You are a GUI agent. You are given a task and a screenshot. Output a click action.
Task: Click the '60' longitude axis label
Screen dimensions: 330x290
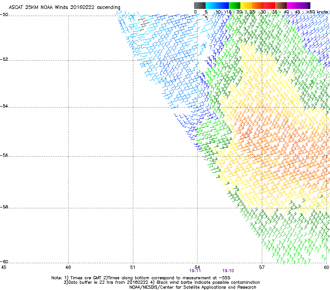(326, 267)
